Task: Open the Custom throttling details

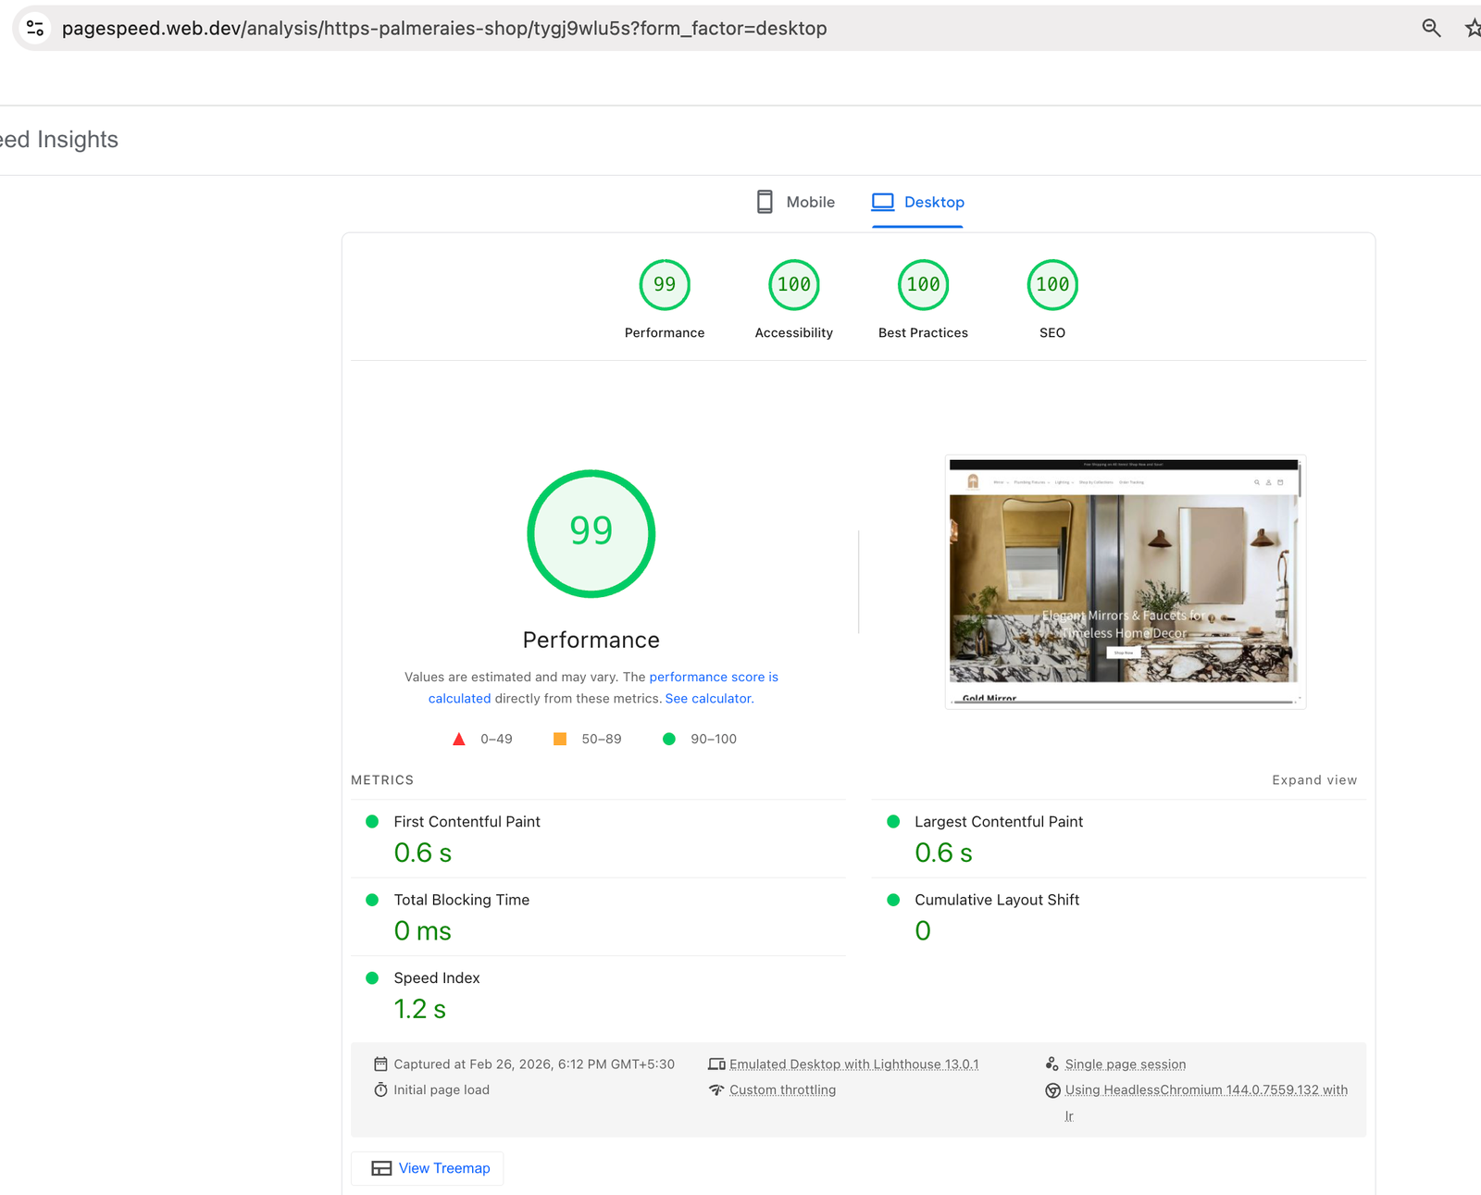Action: (x=782, y=1089)
